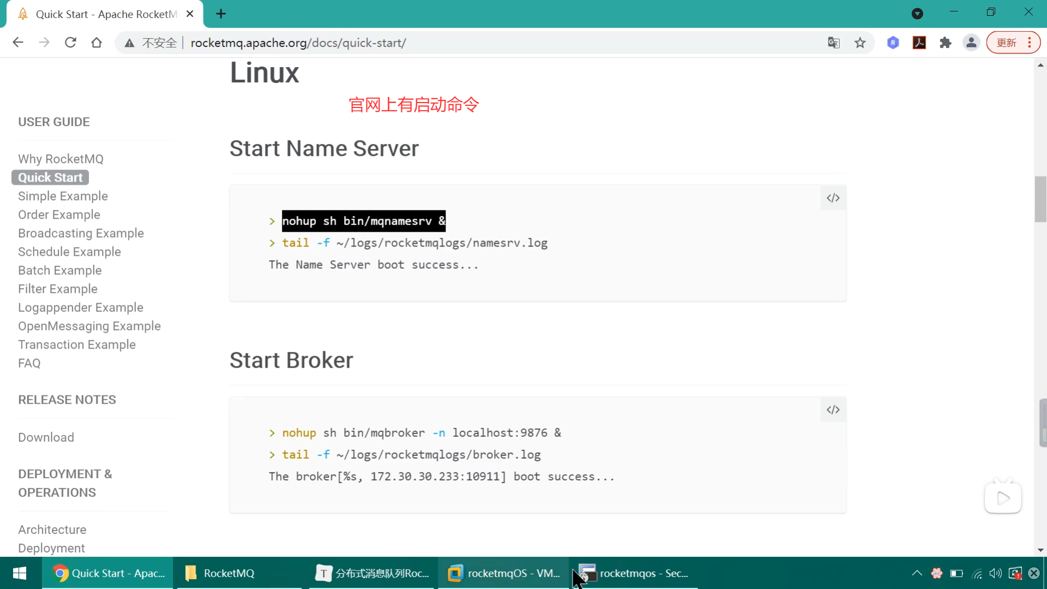
Task: Click the floating video play button
Action: pyautogui.click(x=1003, y=498)
